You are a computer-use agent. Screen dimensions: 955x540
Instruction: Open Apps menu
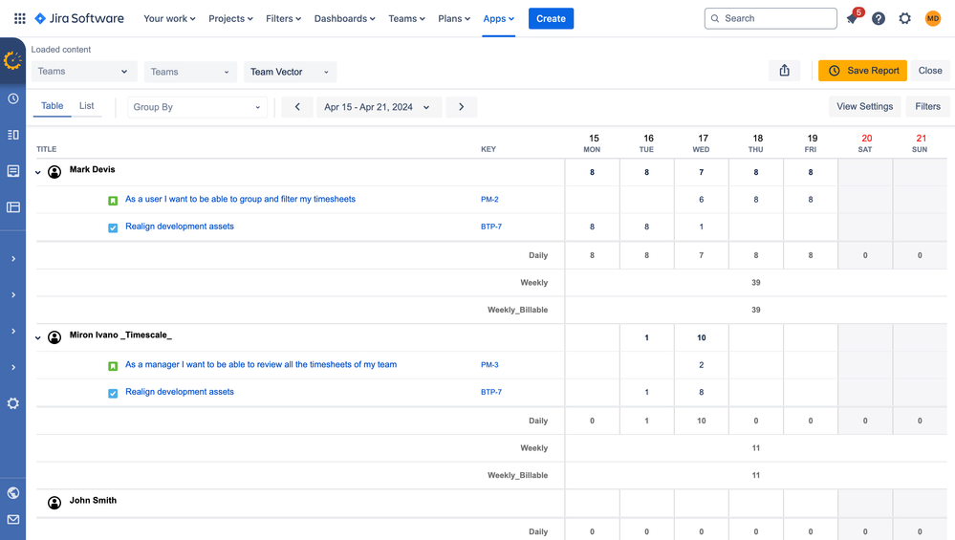pyautogui.click(x=499, y=18)
